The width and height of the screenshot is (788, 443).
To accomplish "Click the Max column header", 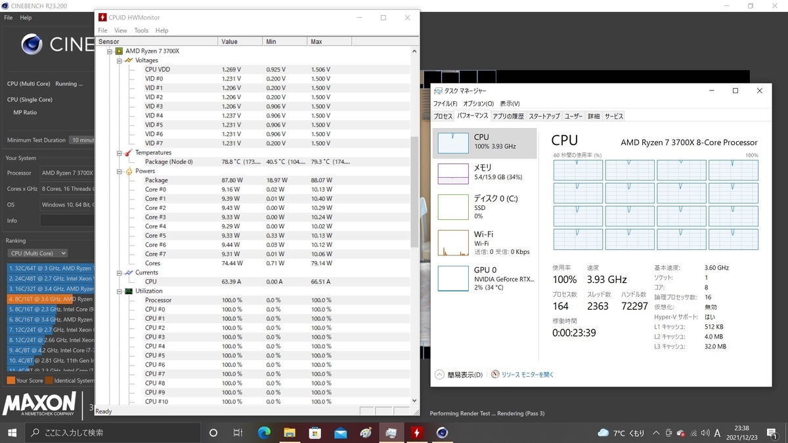I will click(330, 41).
